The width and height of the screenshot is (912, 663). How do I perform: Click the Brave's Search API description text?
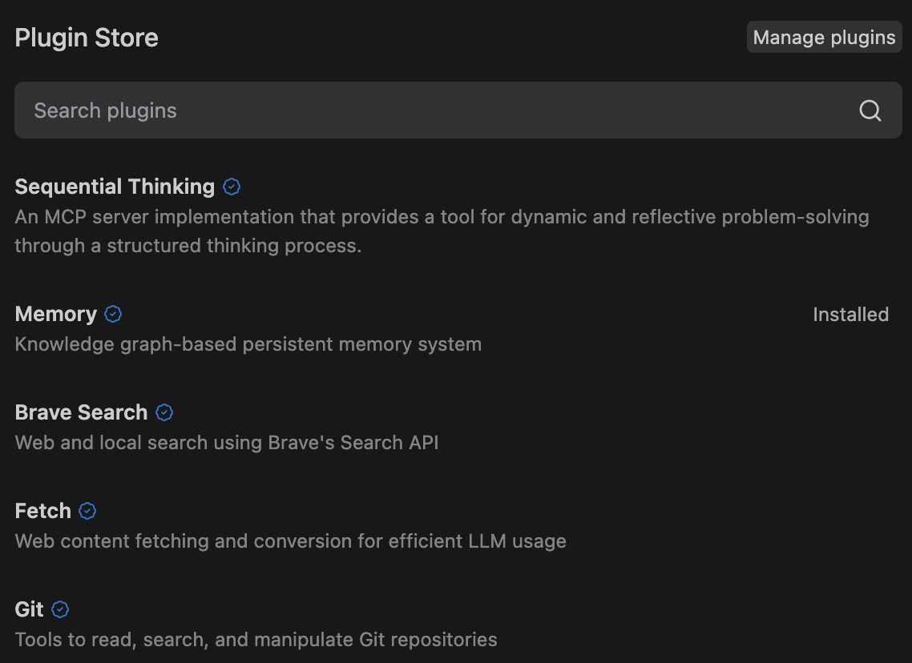coord(227,443)
